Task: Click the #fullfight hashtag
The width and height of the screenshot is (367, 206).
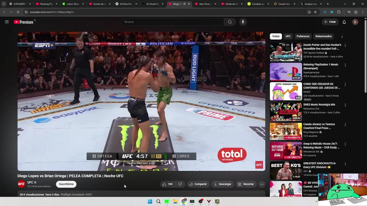Action: click(x=66, y=195)
